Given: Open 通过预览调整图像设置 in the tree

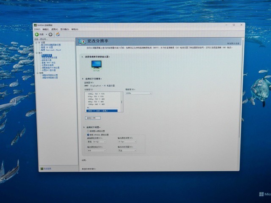Looking at the screenshot, I should point(51,45).
